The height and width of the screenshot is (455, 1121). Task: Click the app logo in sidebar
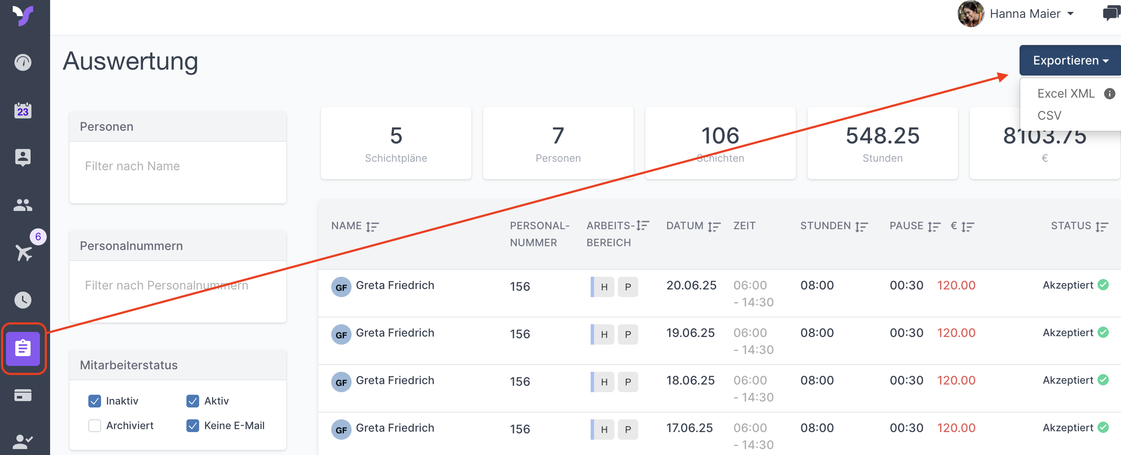tap(23, 16)
